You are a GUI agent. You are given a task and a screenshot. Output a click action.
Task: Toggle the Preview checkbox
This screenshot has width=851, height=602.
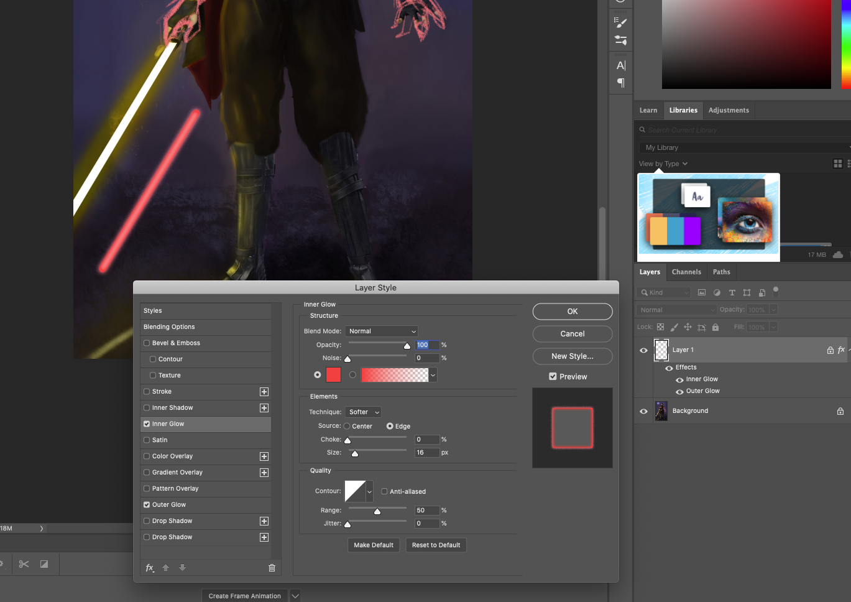click(553, 376)
